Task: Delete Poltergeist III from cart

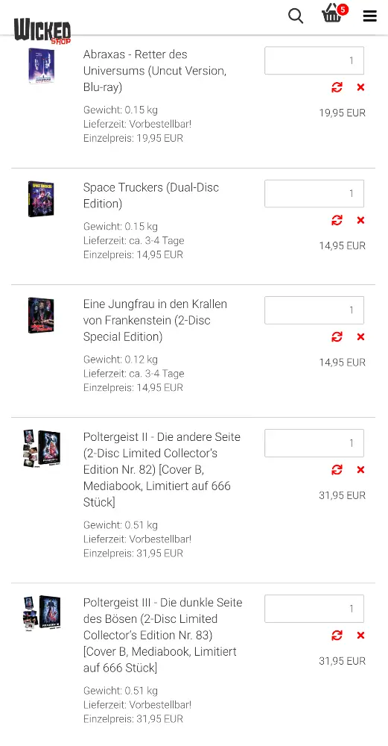Action: [x=360, y=635]
